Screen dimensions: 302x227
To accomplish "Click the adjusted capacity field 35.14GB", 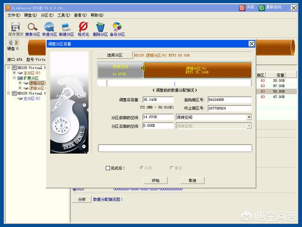I will pyautogui.click(x=158, y=100).
